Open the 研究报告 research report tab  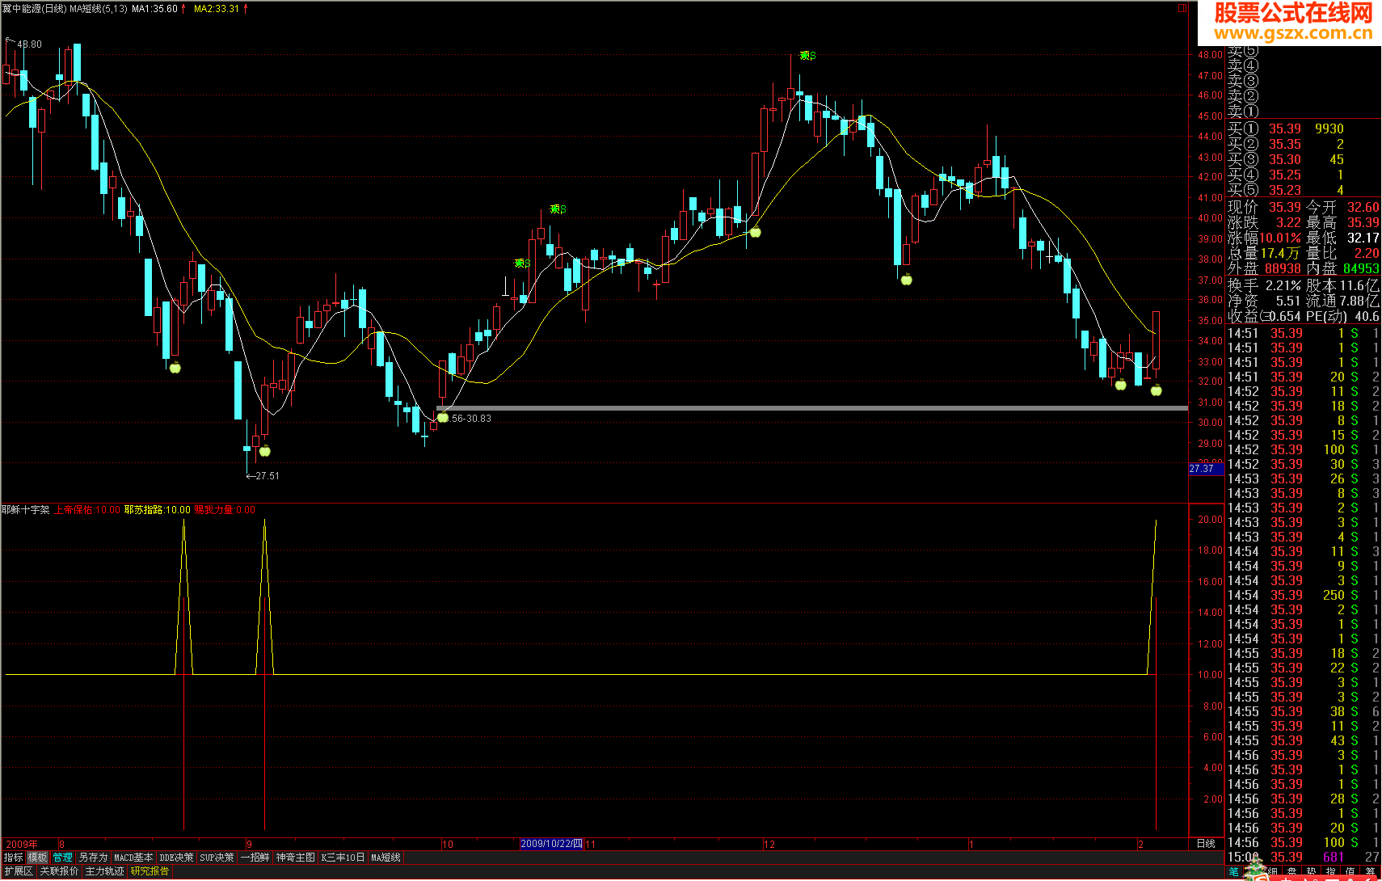coord(150,871)
